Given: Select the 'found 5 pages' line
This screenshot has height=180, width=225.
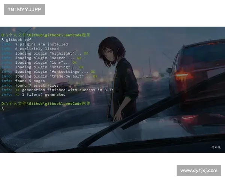Looking at the screenshot, I should coord(23,81).
